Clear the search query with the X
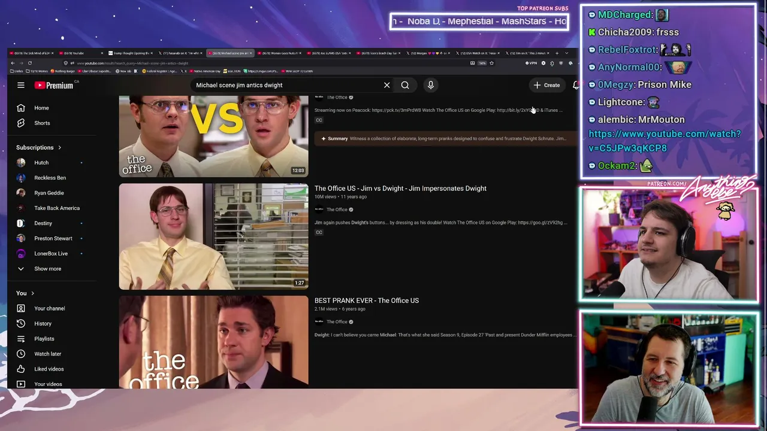The image size is (767, 431). click(x=387, y=85)
